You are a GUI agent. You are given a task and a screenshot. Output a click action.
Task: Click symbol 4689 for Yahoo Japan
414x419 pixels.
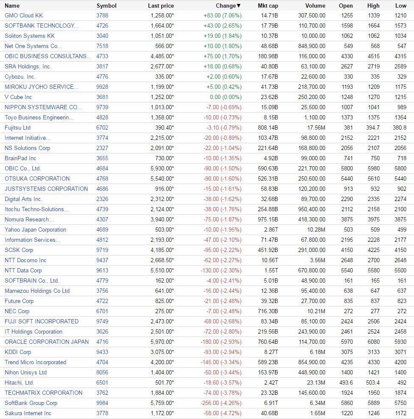coord(102,229)
